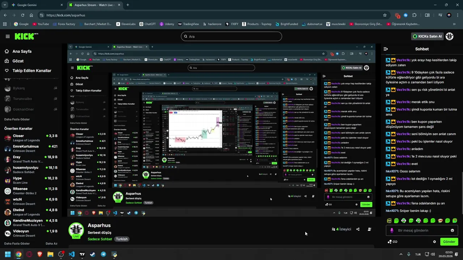Focus the Ara search field
The height and width of the screenshot is (260, 463).
pyautogui.click(x=231, y=36)
